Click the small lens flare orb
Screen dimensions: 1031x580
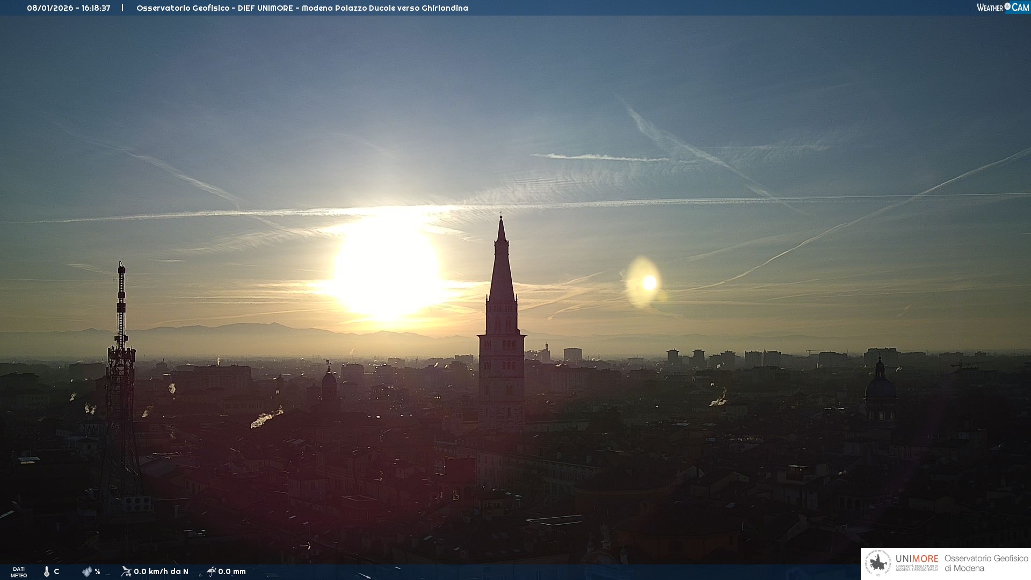pyautogui.click(x=649, y=282)
